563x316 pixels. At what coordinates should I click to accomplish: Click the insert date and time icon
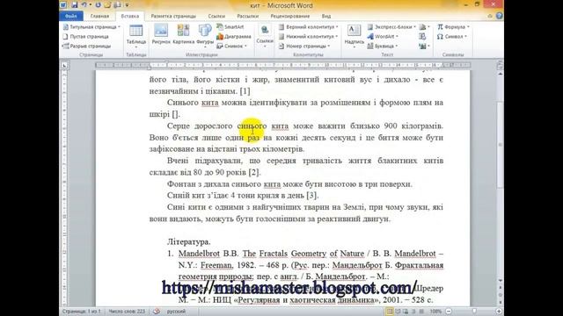(x=422, y=37)
